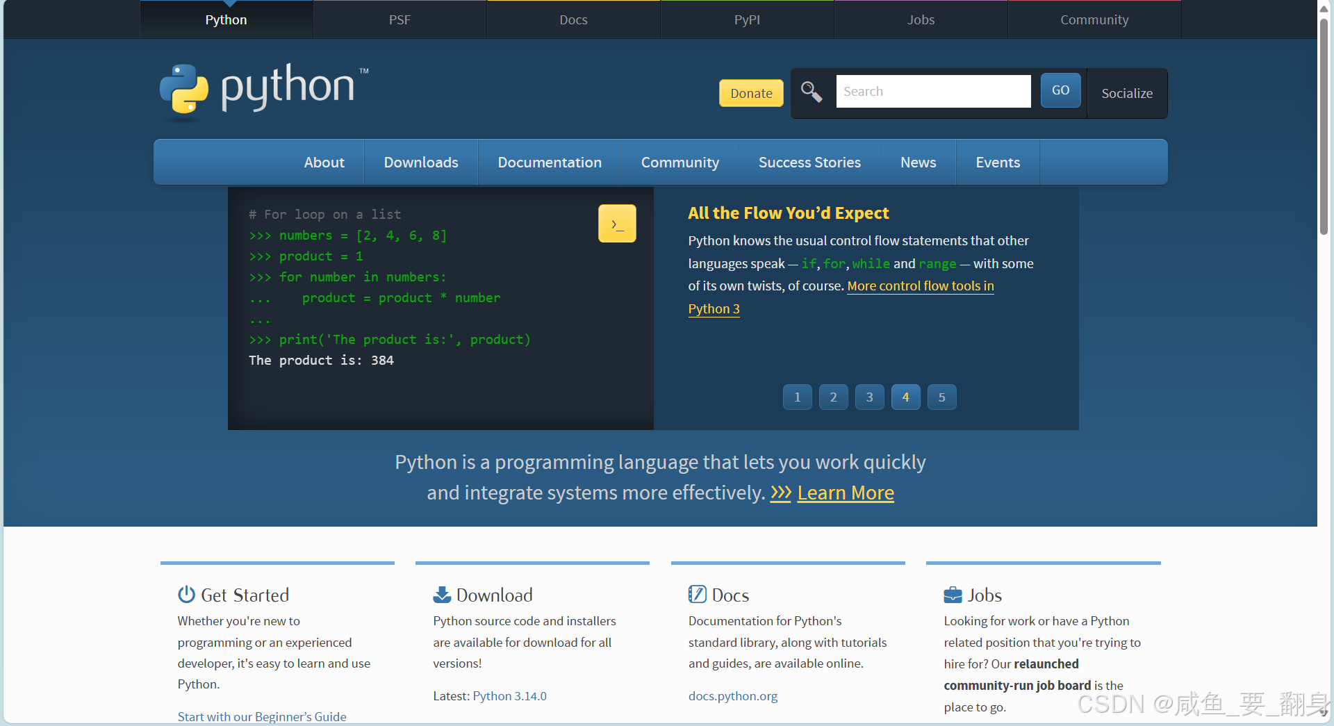Show slide 1 of the code carousel
1334x726 pixels.
(x=798, y=397)
